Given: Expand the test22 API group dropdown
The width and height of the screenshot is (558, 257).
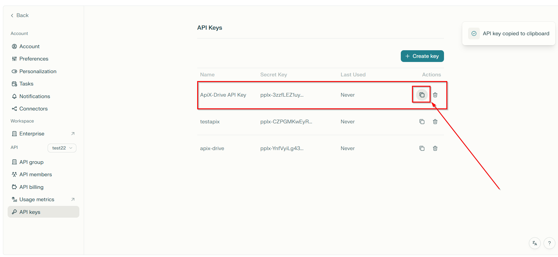Looking at the screenshot, I should pyautogui.click(x=62, y=148).
